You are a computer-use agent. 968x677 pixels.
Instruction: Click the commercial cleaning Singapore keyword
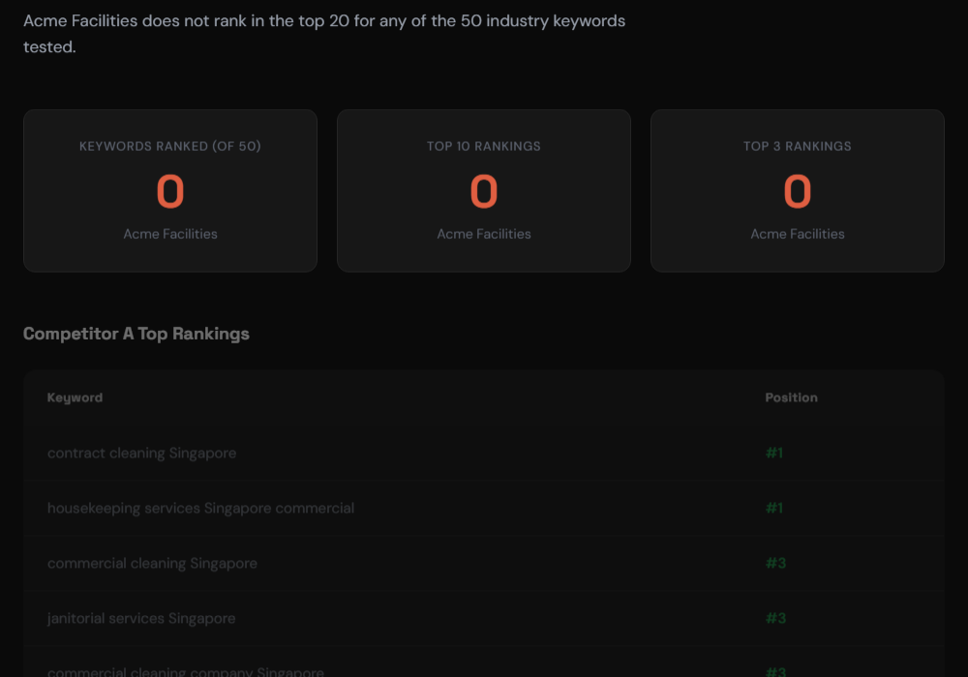tap(153, 563)
